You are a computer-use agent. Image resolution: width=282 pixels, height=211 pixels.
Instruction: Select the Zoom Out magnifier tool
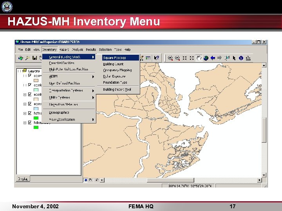coord(177,58)
